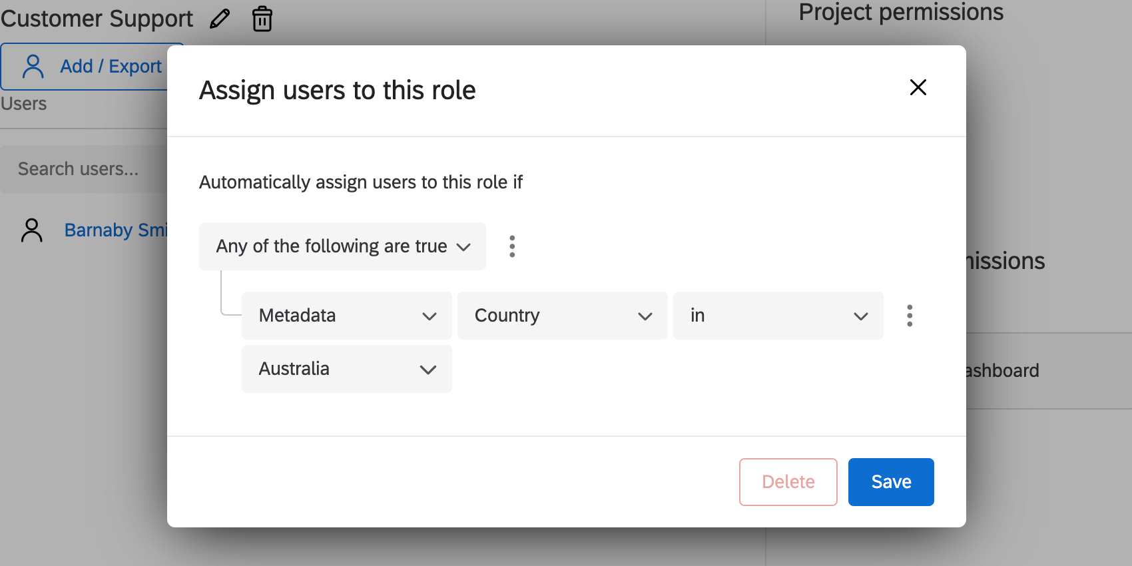Open the Metadata dropdown
This screenshot has width=1132, height=566.
tap(346, 316)
